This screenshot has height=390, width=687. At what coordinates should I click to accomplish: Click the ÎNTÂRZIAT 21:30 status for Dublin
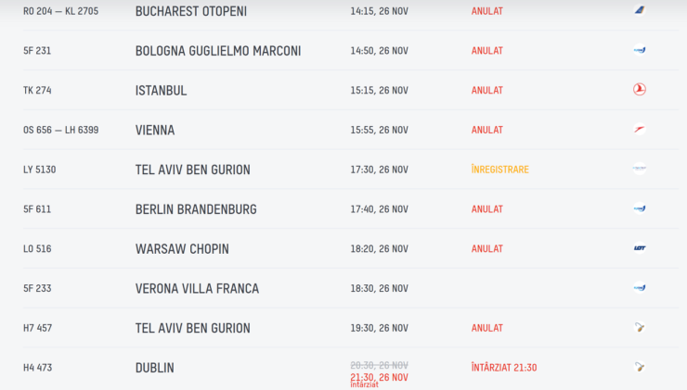[504, 368]
